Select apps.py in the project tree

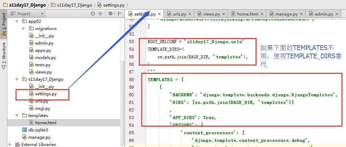click(x=40, y=50)
